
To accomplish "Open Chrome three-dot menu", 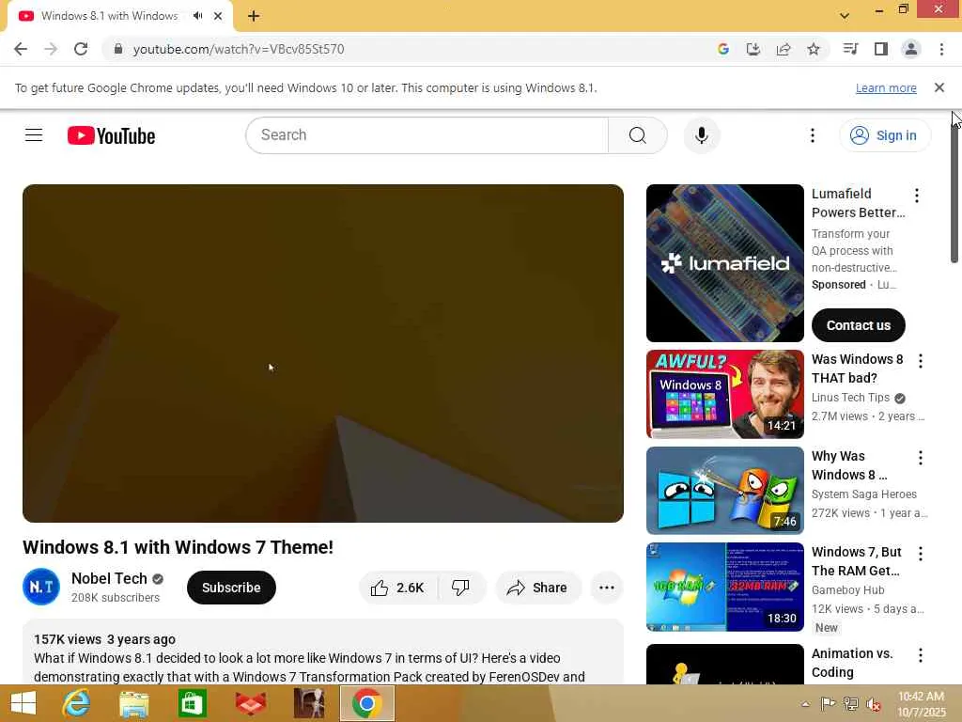I will pyautogui.click(x=941, y=49).
